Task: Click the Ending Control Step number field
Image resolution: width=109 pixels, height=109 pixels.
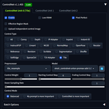Action: pos(98,75)
